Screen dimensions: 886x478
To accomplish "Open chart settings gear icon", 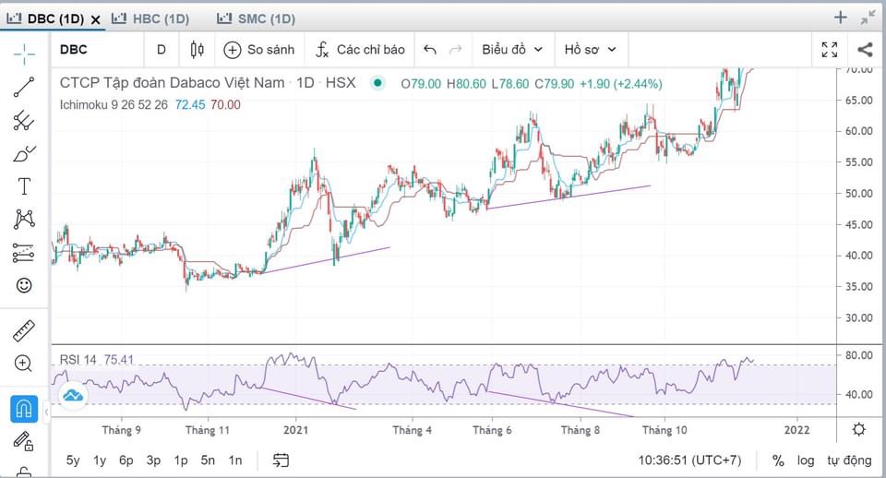I will 859,429.
